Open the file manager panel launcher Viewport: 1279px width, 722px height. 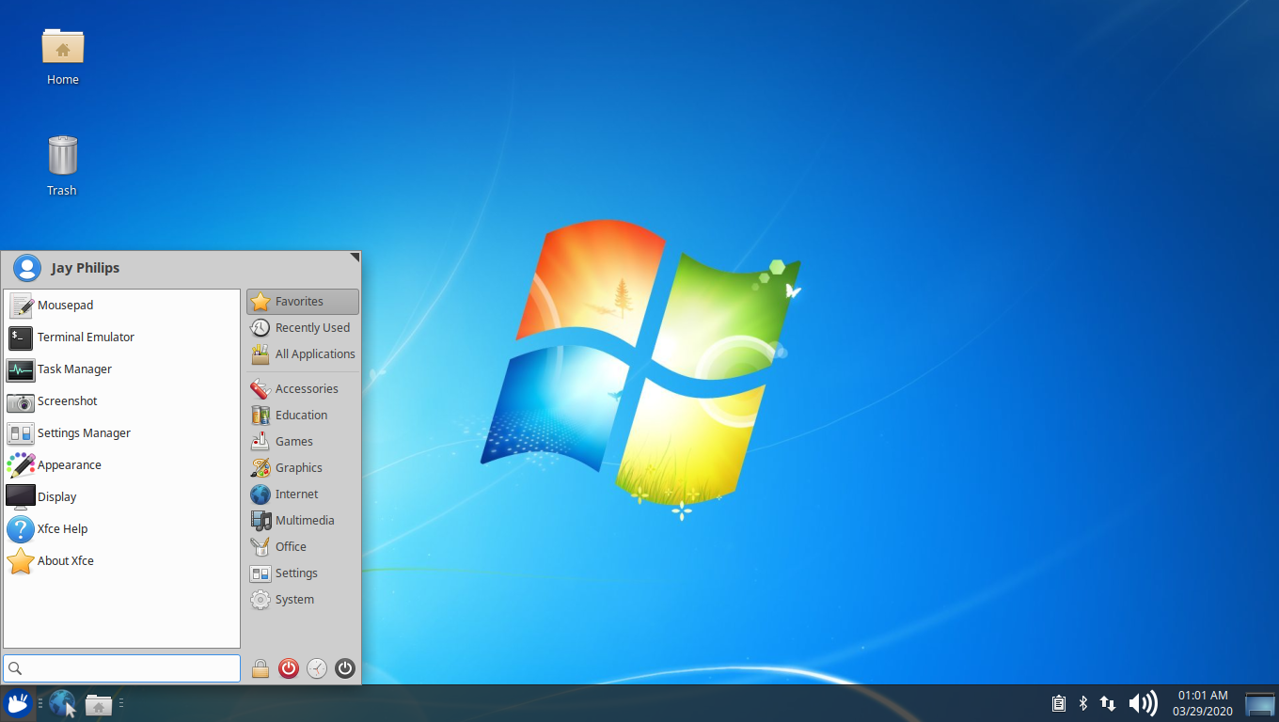click(x=99, y=703)
